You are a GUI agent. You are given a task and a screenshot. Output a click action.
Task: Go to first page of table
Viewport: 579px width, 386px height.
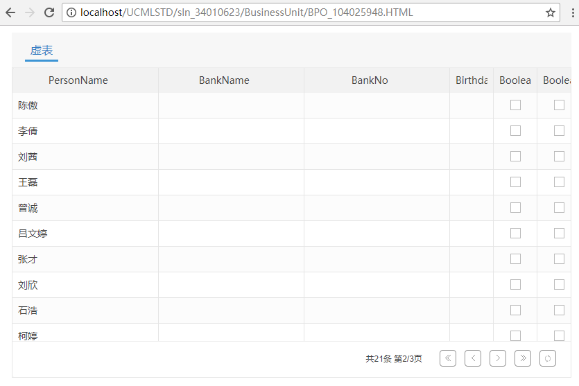click(448, 358)
